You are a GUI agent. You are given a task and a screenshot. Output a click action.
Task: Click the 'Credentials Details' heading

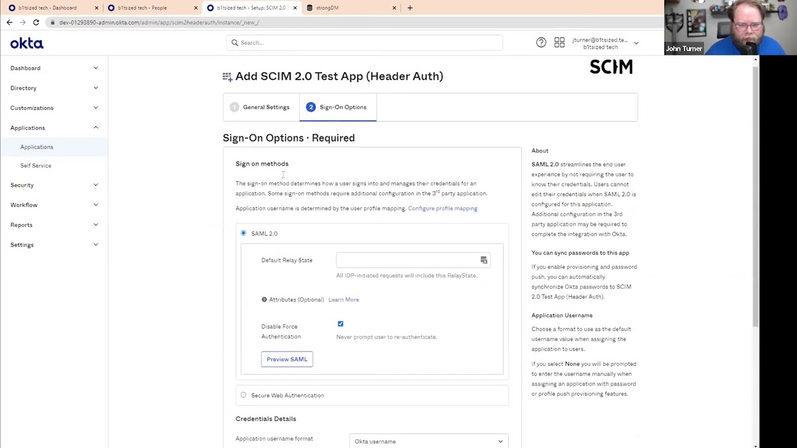(x=266, y=419)
